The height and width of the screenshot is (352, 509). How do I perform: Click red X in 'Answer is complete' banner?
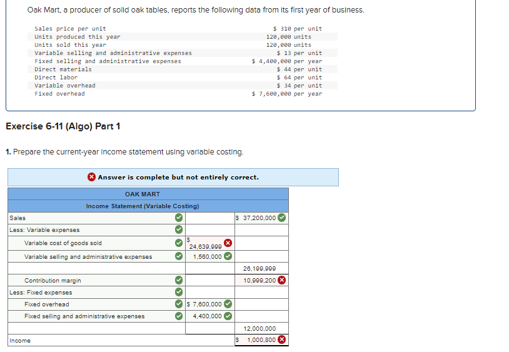(91, 177)
